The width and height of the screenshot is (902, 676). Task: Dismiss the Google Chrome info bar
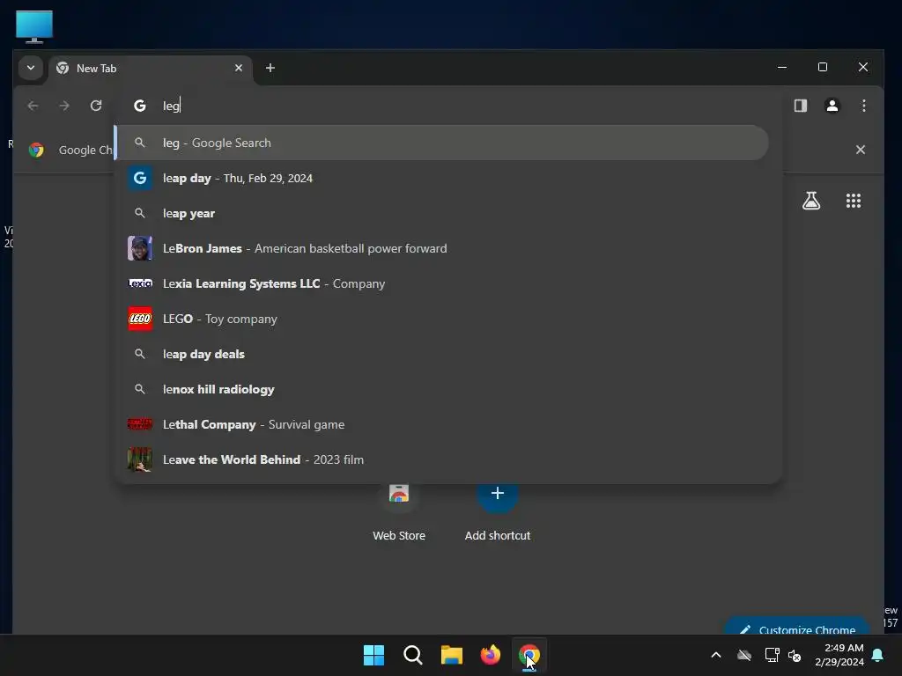(x=860, y=150)
